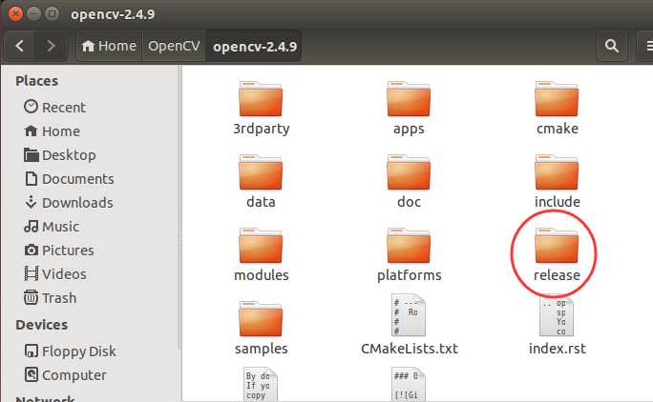
Task: Open Videos in the sidebar
Action: click(x=55, y=274)
